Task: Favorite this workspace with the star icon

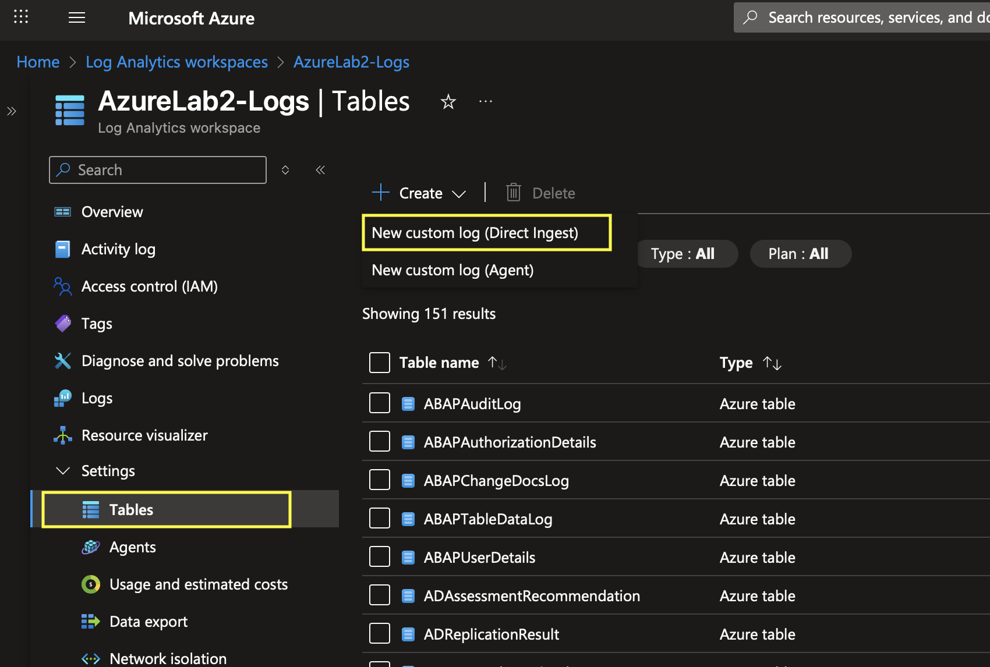Action: point(448,102)
